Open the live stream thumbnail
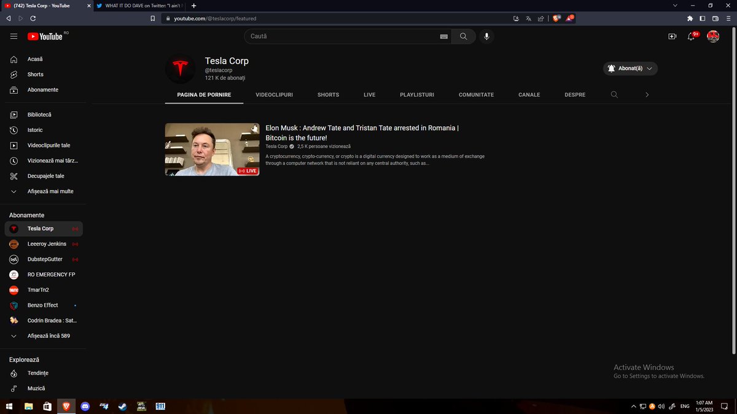 [x=212, y=150]
